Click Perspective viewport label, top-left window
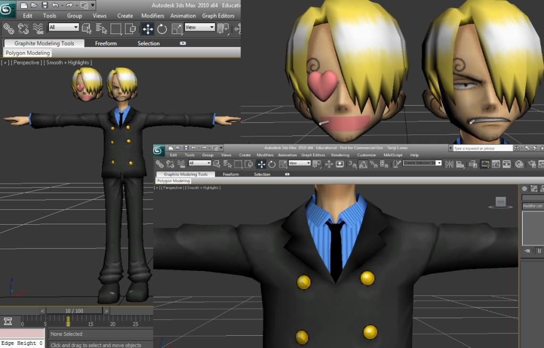 pos(27,62)
